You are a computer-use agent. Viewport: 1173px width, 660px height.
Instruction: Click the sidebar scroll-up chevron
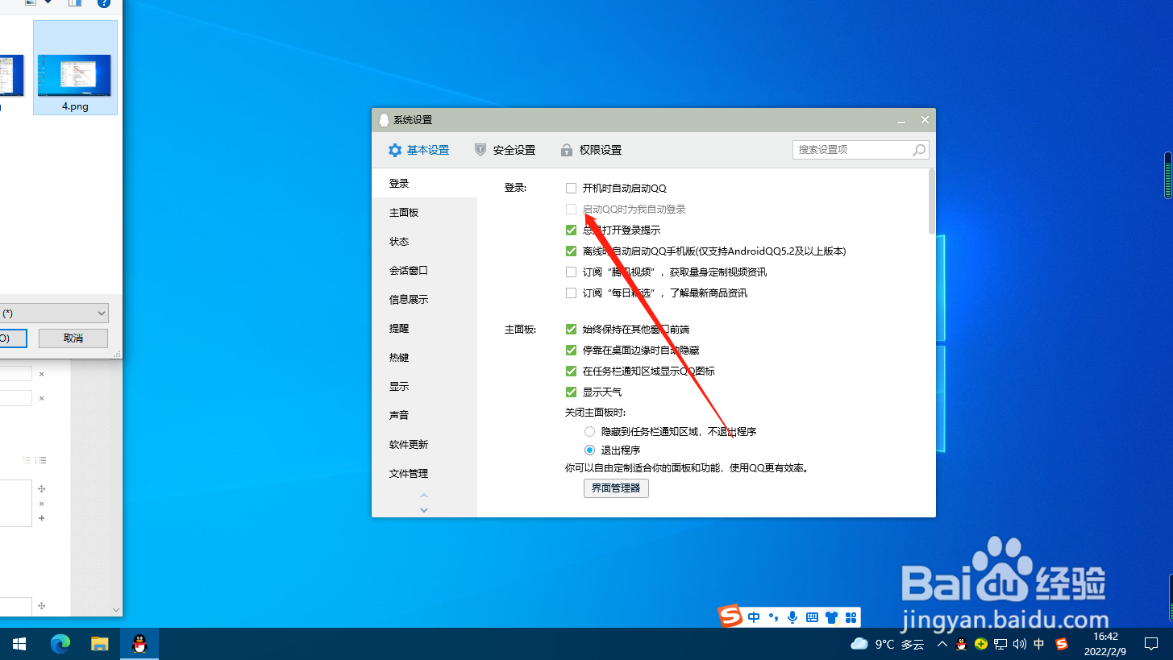(424, 496)
